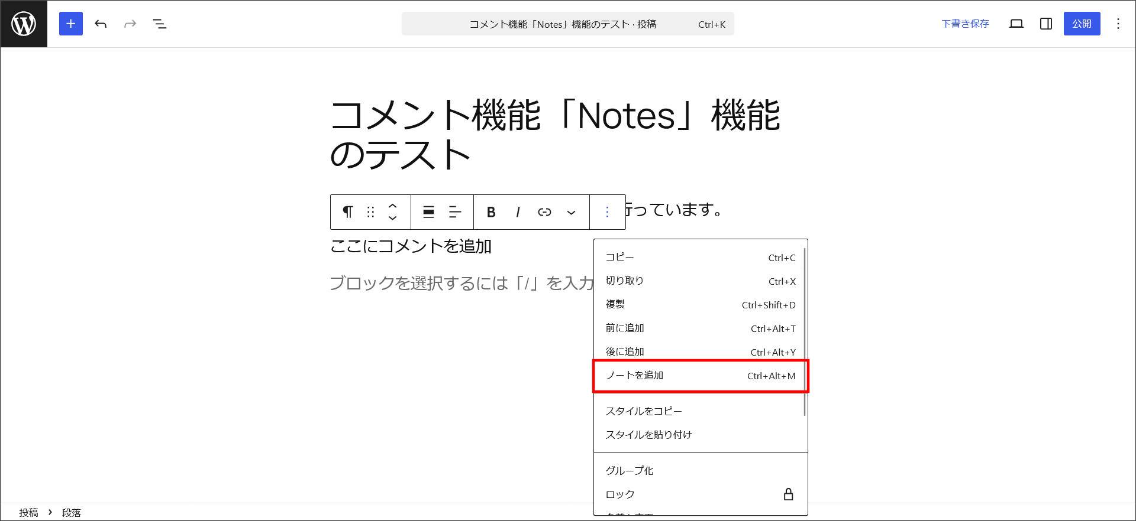The height and width of the screenshot is (521, 1136).
Task: Click 下書き保存 to save draft
Action: pos(965,24)
